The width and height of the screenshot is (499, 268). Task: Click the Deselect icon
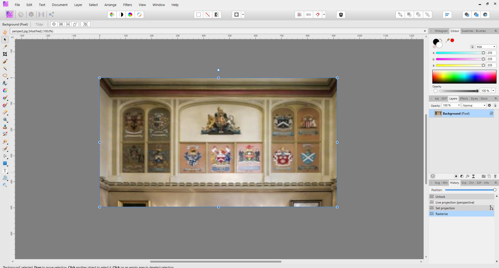click(208, 15)
